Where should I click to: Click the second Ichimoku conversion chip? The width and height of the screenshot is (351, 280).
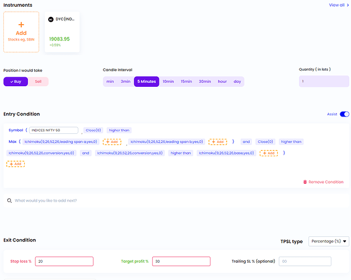pyautogui.click(x=130, y=153)
